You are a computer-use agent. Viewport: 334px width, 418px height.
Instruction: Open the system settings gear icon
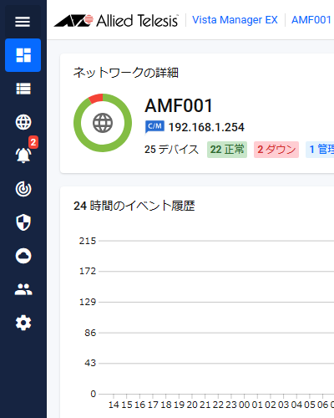pyautogui.click(x=23, y=323)
